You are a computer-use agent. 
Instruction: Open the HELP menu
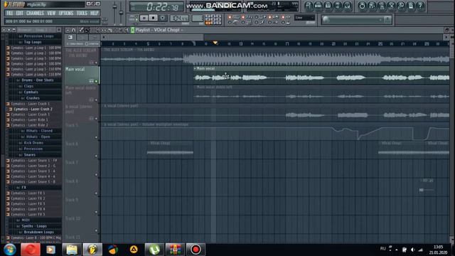[94, 14]
